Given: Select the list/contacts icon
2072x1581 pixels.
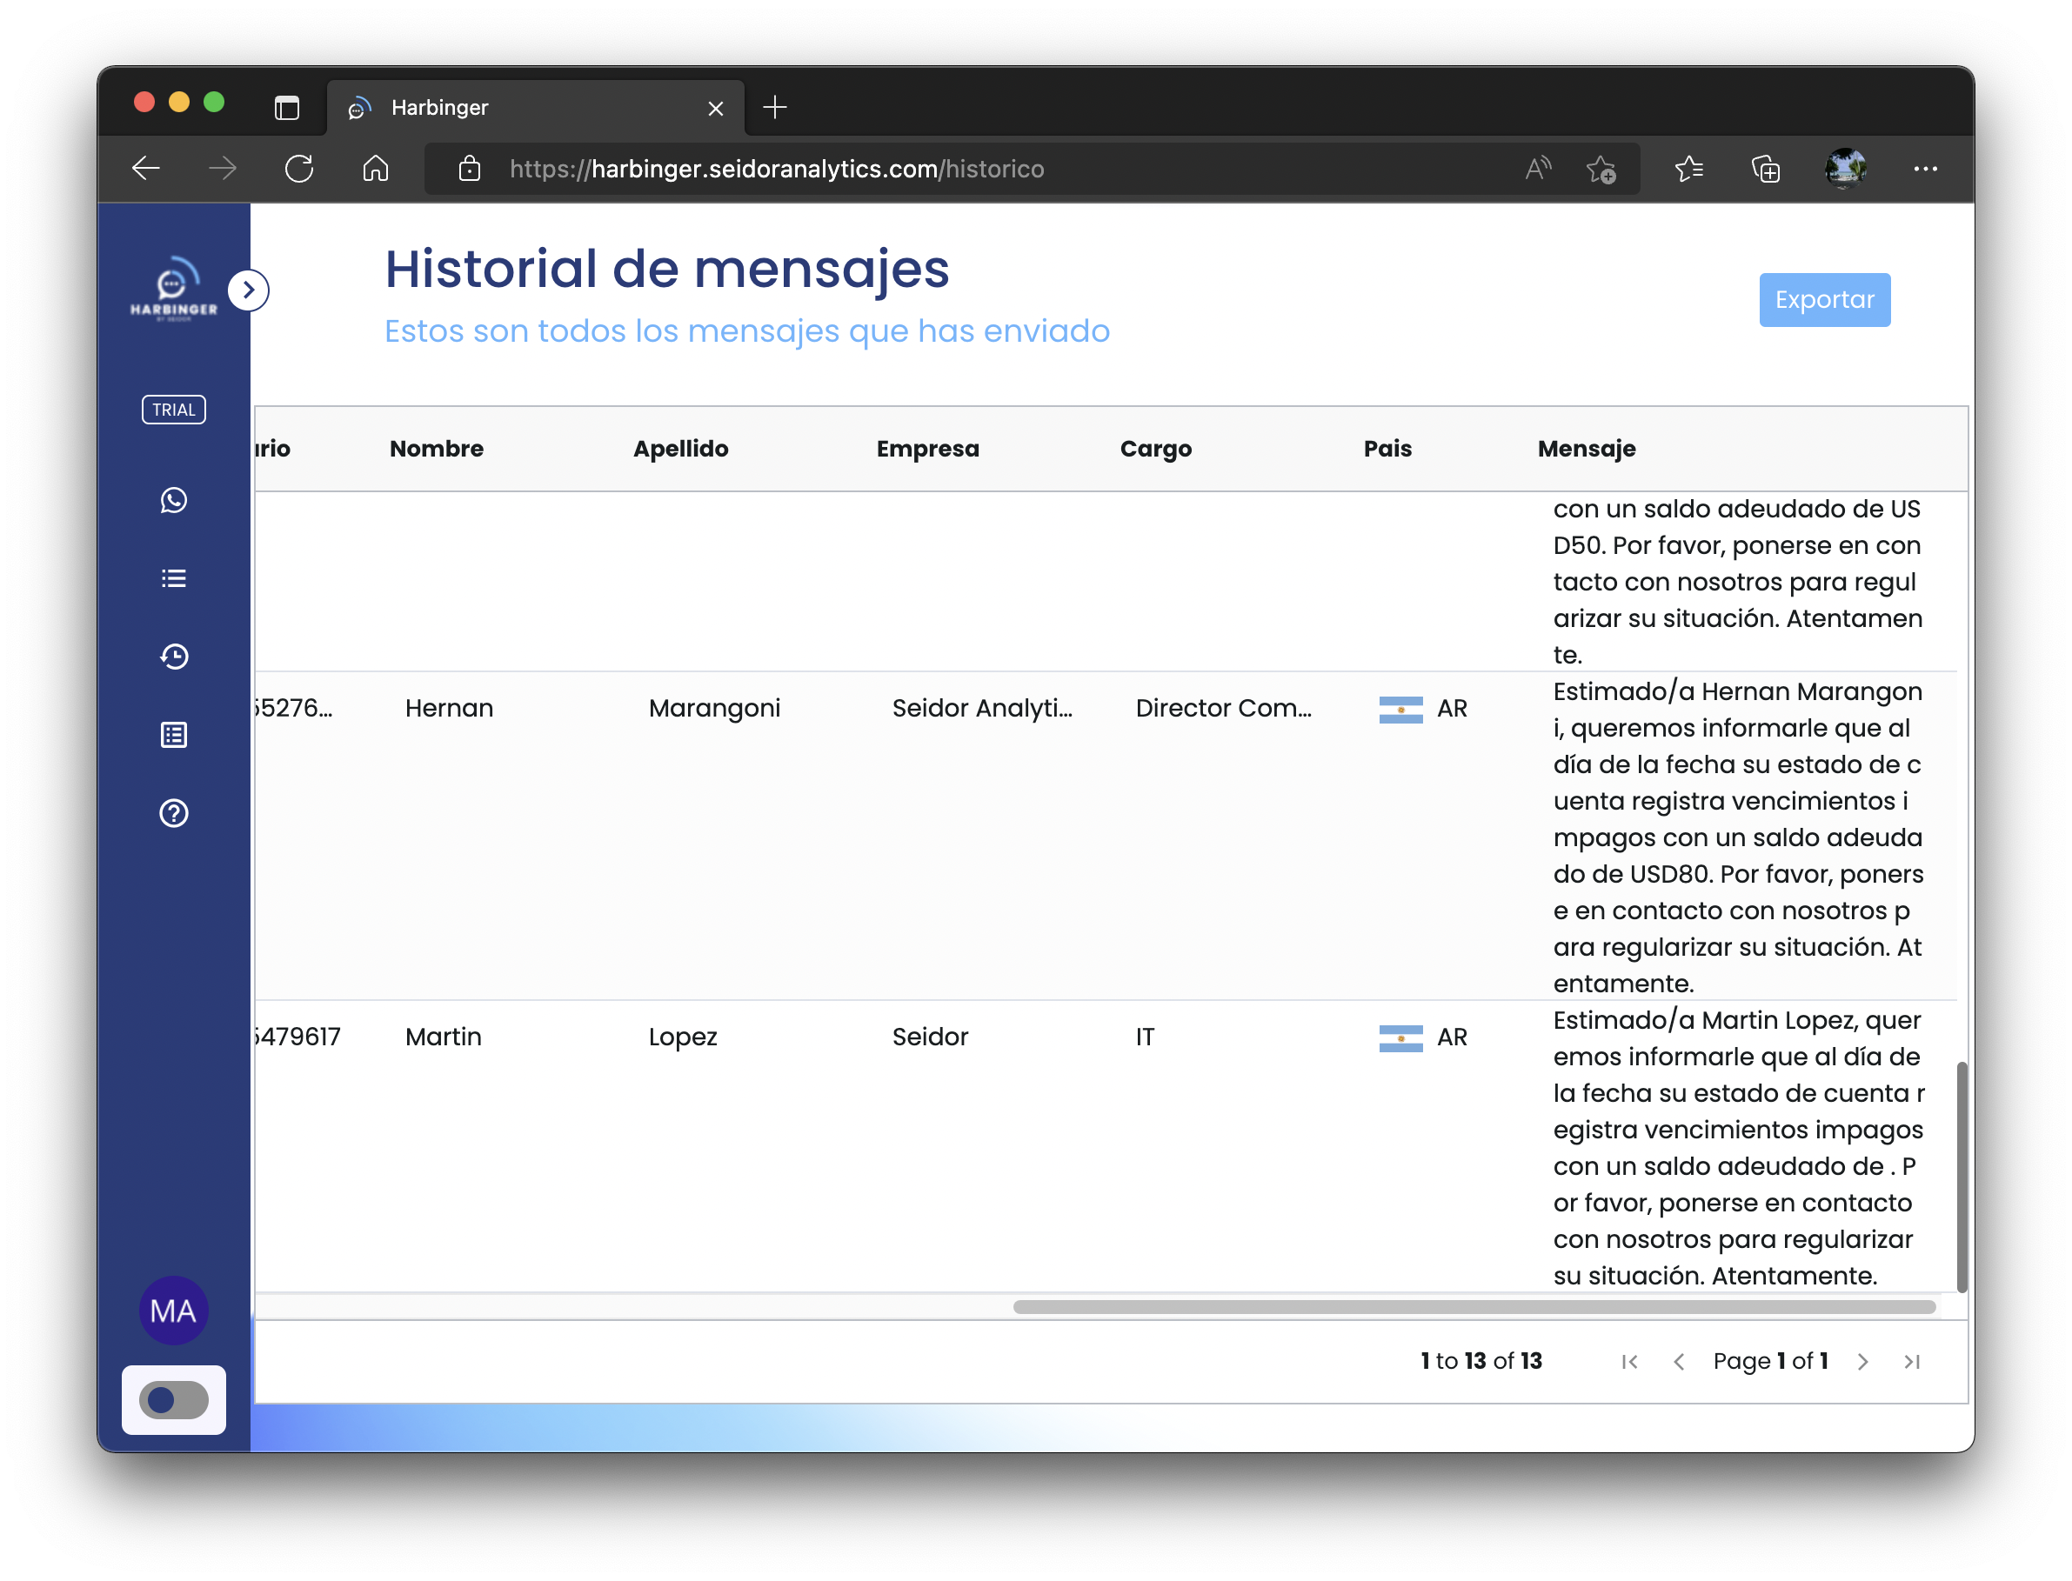Looking at the screenshot, I should point(173,578).
